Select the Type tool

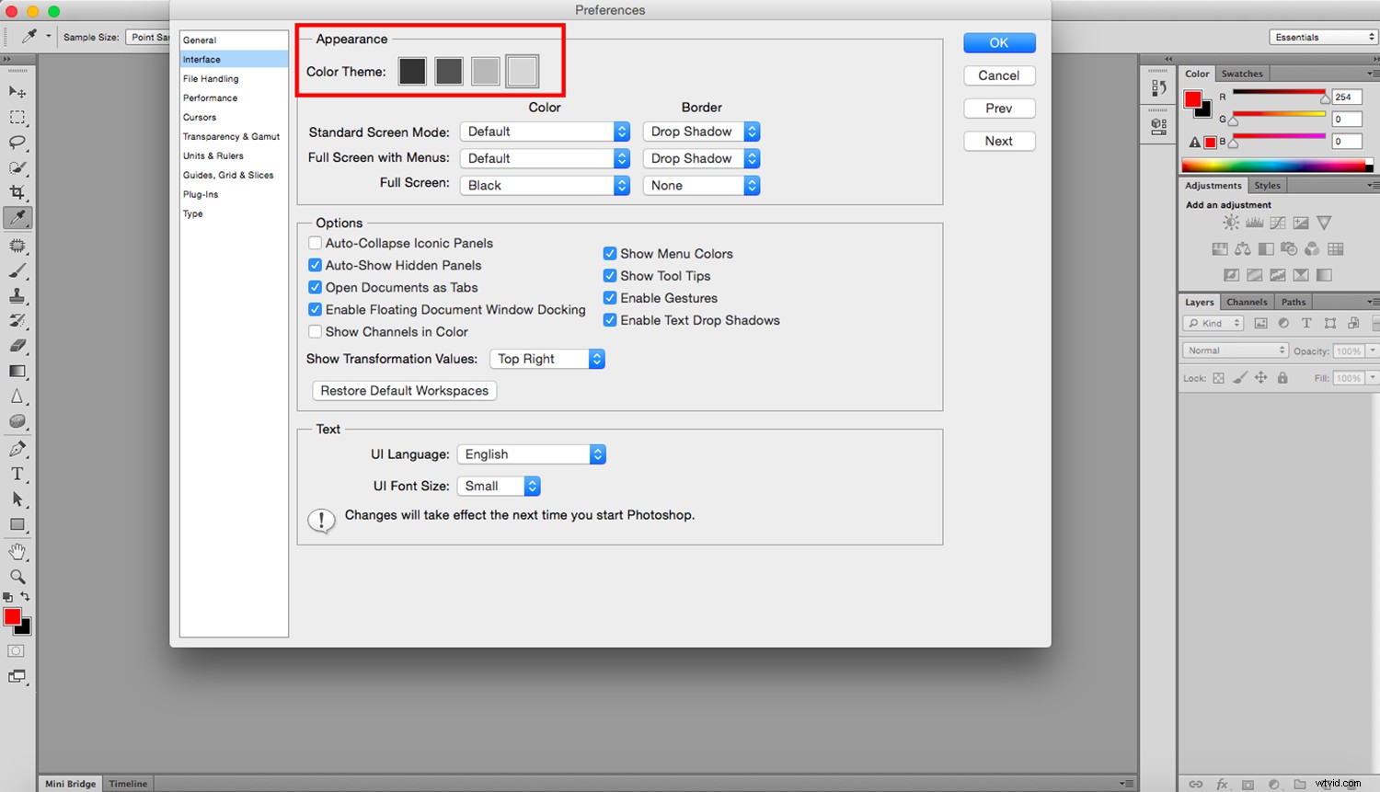click(18, 475)
